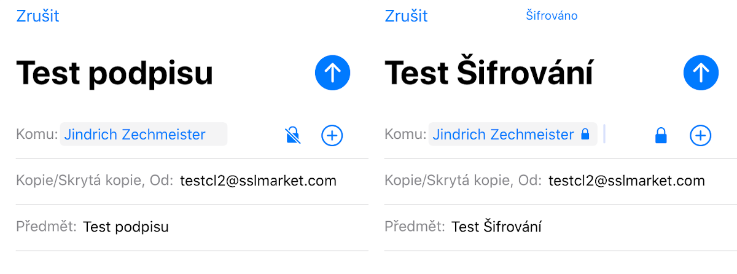This screenshot has width=737, height=274.
Task: Tap the Šifrováno status label at the top
Action: 552,16
